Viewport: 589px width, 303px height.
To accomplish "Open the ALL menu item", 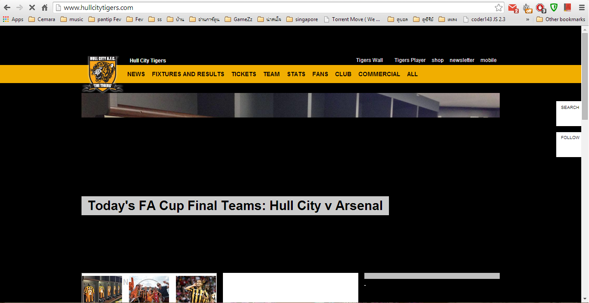I will (x=412, y=74).
